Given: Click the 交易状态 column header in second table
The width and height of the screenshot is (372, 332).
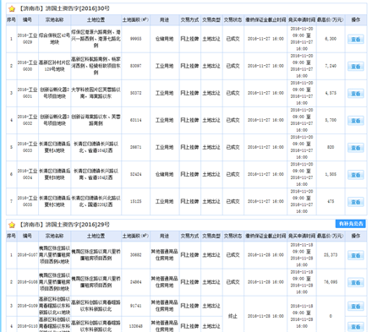Looking at the screenshot, I should coord(232,236).
